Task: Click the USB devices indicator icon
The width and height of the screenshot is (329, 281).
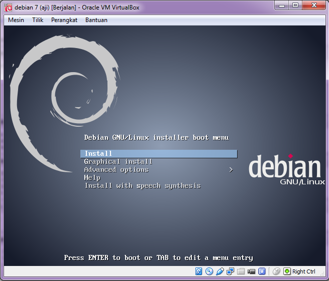Action: (x=220, y=271)
